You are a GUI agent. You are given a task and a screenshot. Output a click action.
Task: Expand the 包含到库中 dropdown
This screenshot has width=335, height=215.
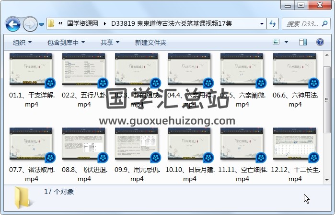[x=66, y=43]
